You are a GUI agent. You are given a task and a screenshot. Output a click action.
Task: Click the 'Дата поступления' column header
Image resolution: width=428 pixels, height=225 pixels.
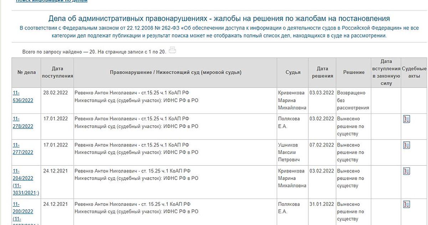(57, 72)
